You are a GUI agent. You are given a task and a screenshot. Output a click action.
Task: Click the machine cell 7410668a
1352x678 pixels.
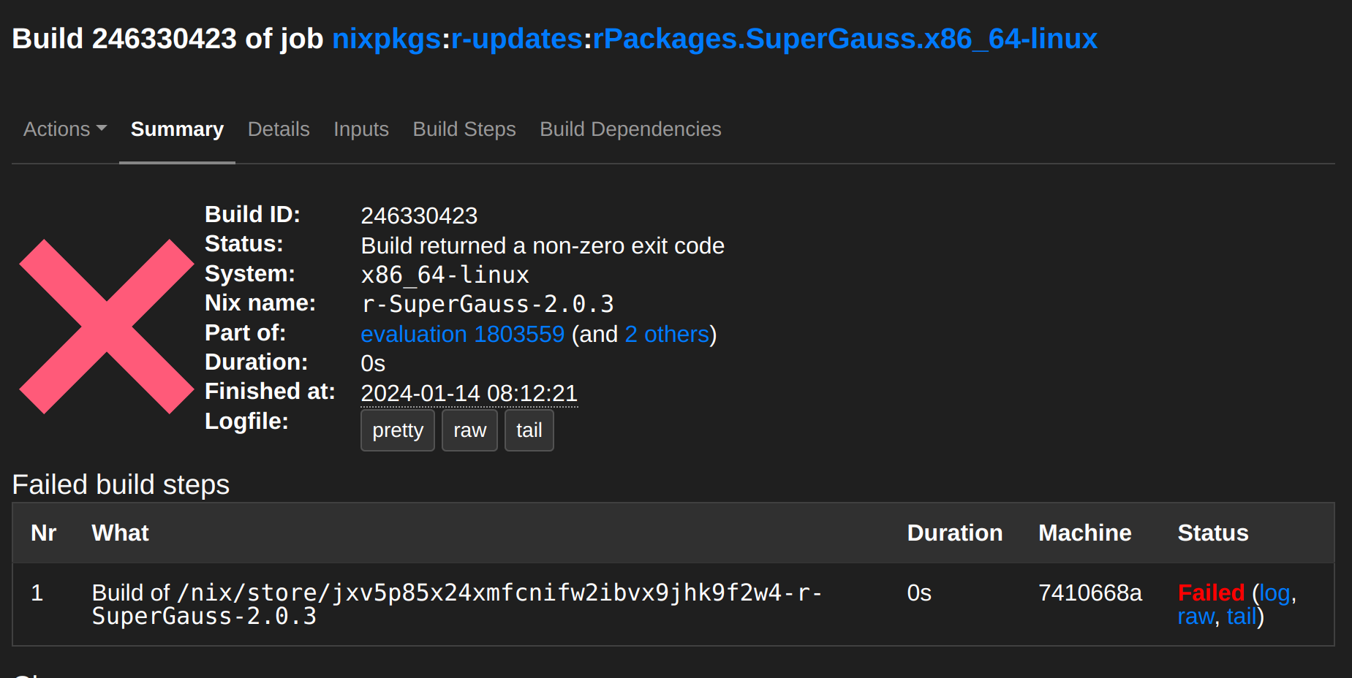[1090, 593]
